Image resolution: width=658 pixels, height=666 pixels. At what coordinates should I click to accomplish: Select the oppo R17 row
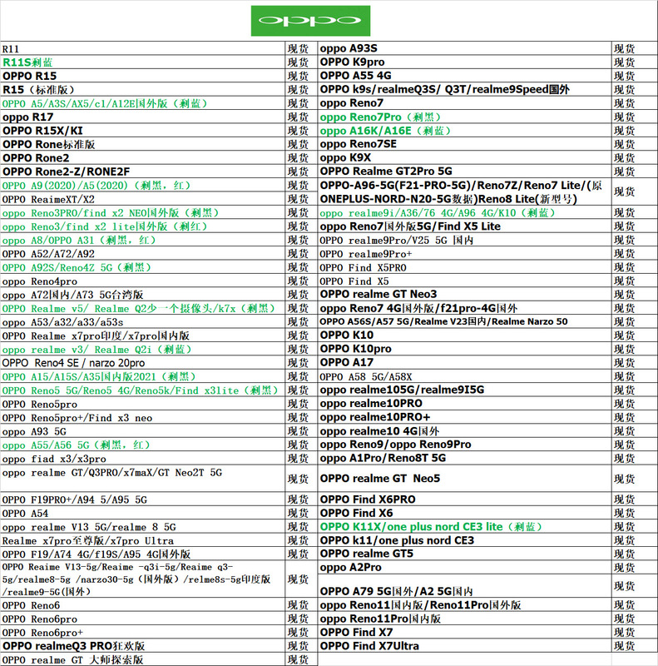(142, 117)
